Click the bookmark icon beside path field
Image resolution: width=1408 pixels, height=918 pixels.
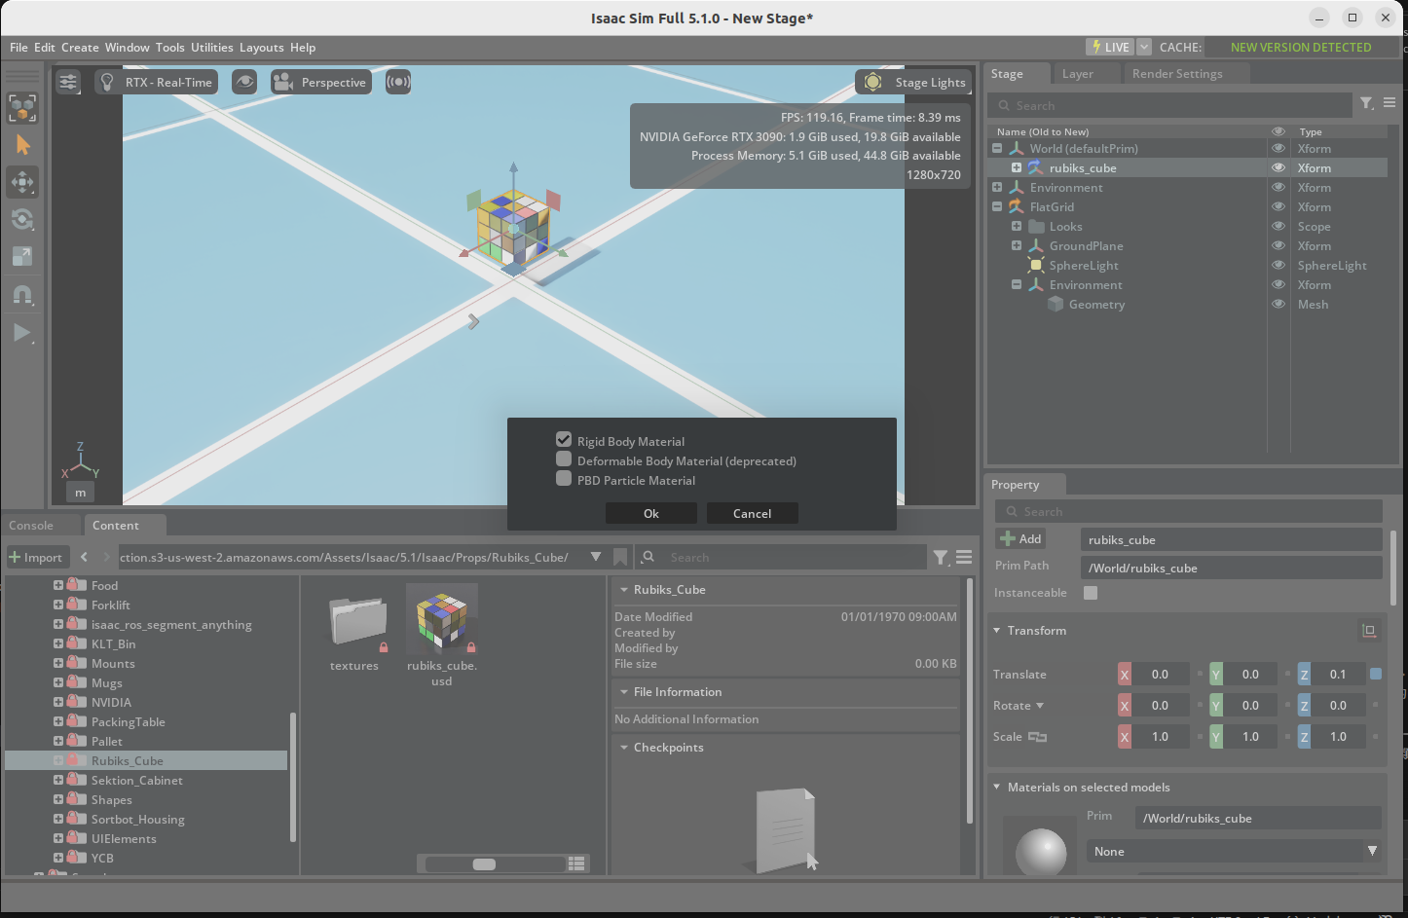pyautogui.click(x=620, y=558)
